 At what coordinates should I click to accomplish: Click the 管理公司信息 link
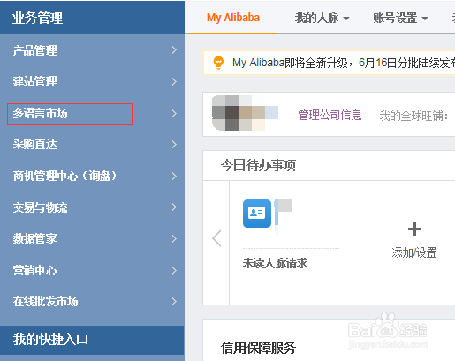tap(330, 115)
